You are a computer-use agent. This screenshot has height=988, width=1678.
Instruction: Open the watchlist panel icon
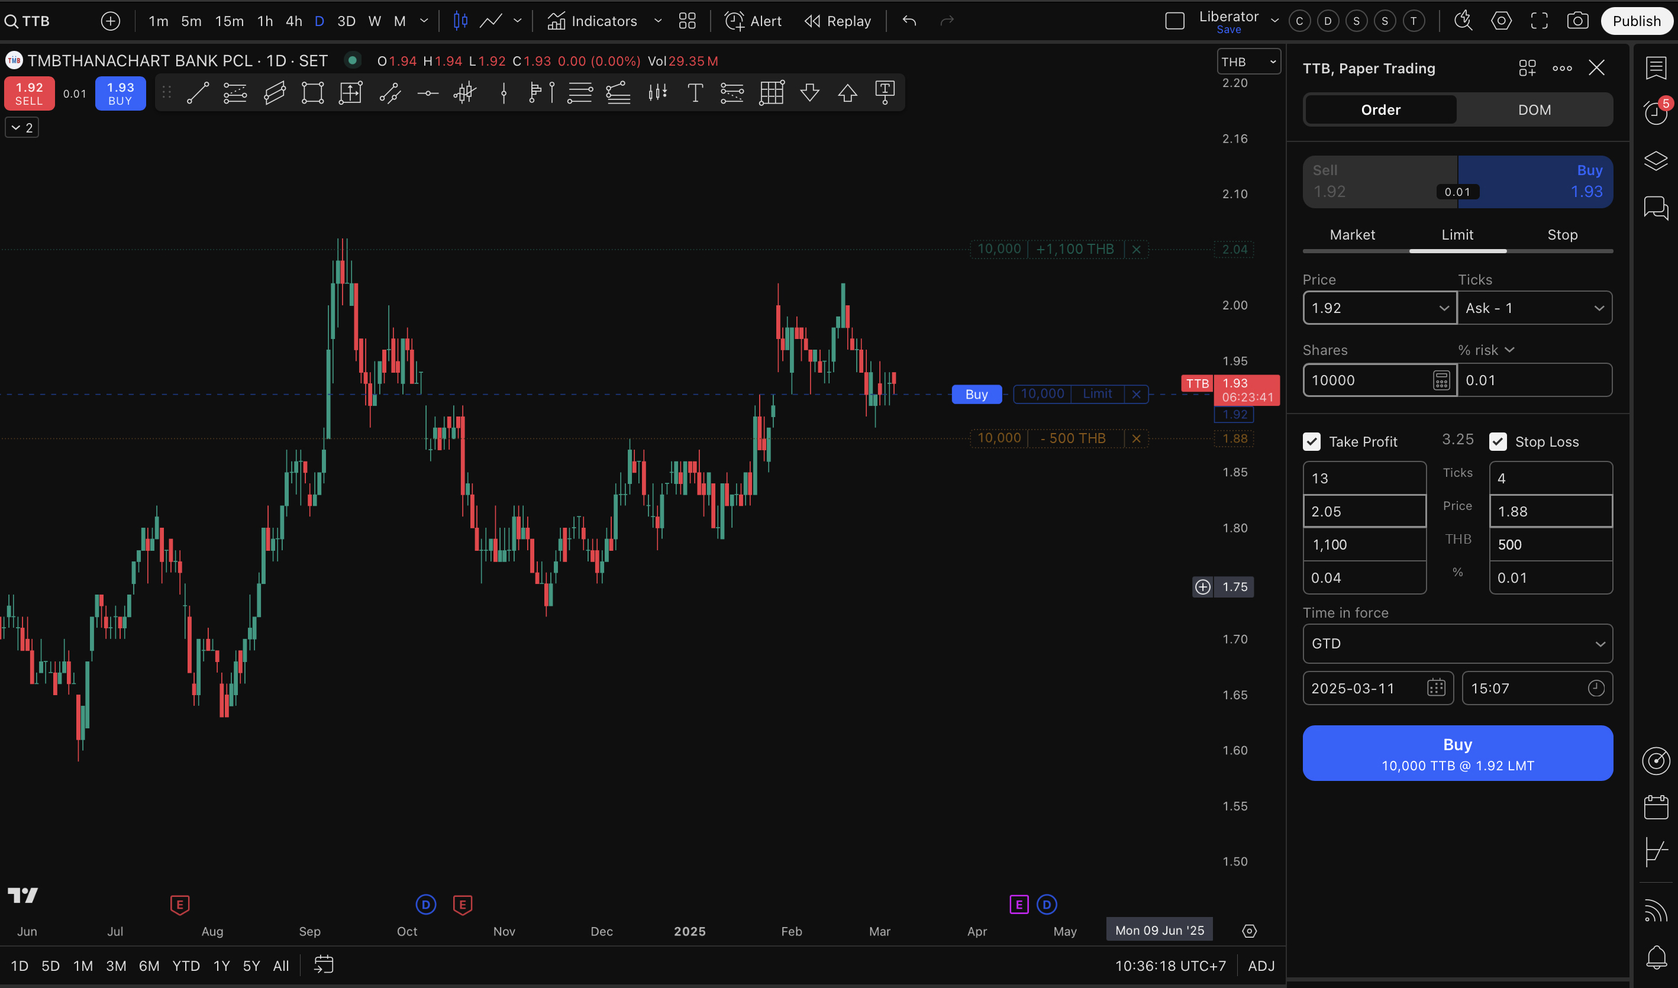[x=1656, y=67]
